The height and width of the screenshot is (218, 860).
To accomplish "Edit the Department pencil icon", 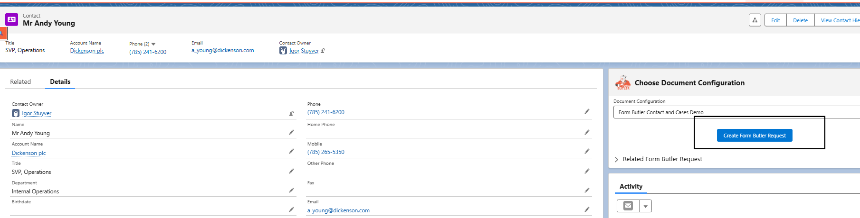I will point(291,190).
